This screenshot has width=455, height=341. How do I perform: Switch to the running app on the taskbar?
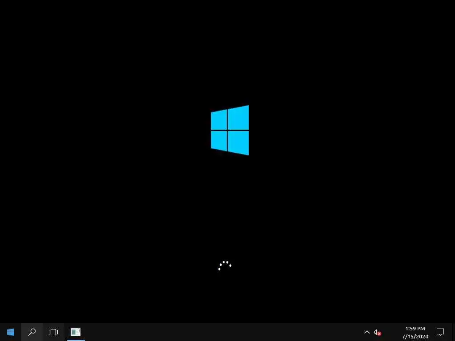[x=76, y=332]
